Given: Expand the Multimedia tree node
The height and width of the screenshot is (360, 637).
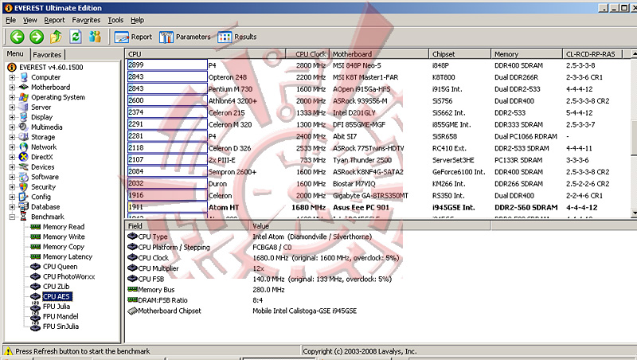Looking at the screenshot, I should coord(12,127).
